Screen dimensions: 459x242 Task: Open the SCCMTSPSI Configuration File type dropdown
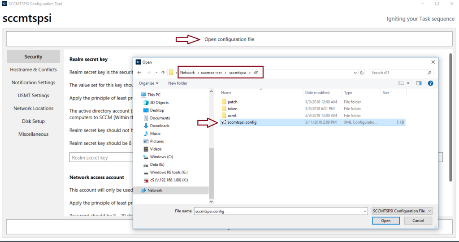point(402,211)
